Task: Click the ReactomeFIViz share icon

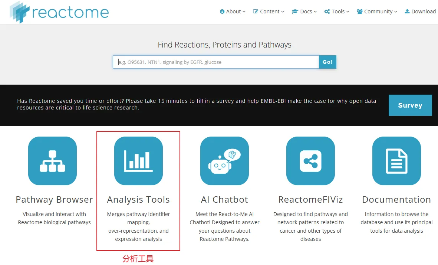Action: (310, 161)
